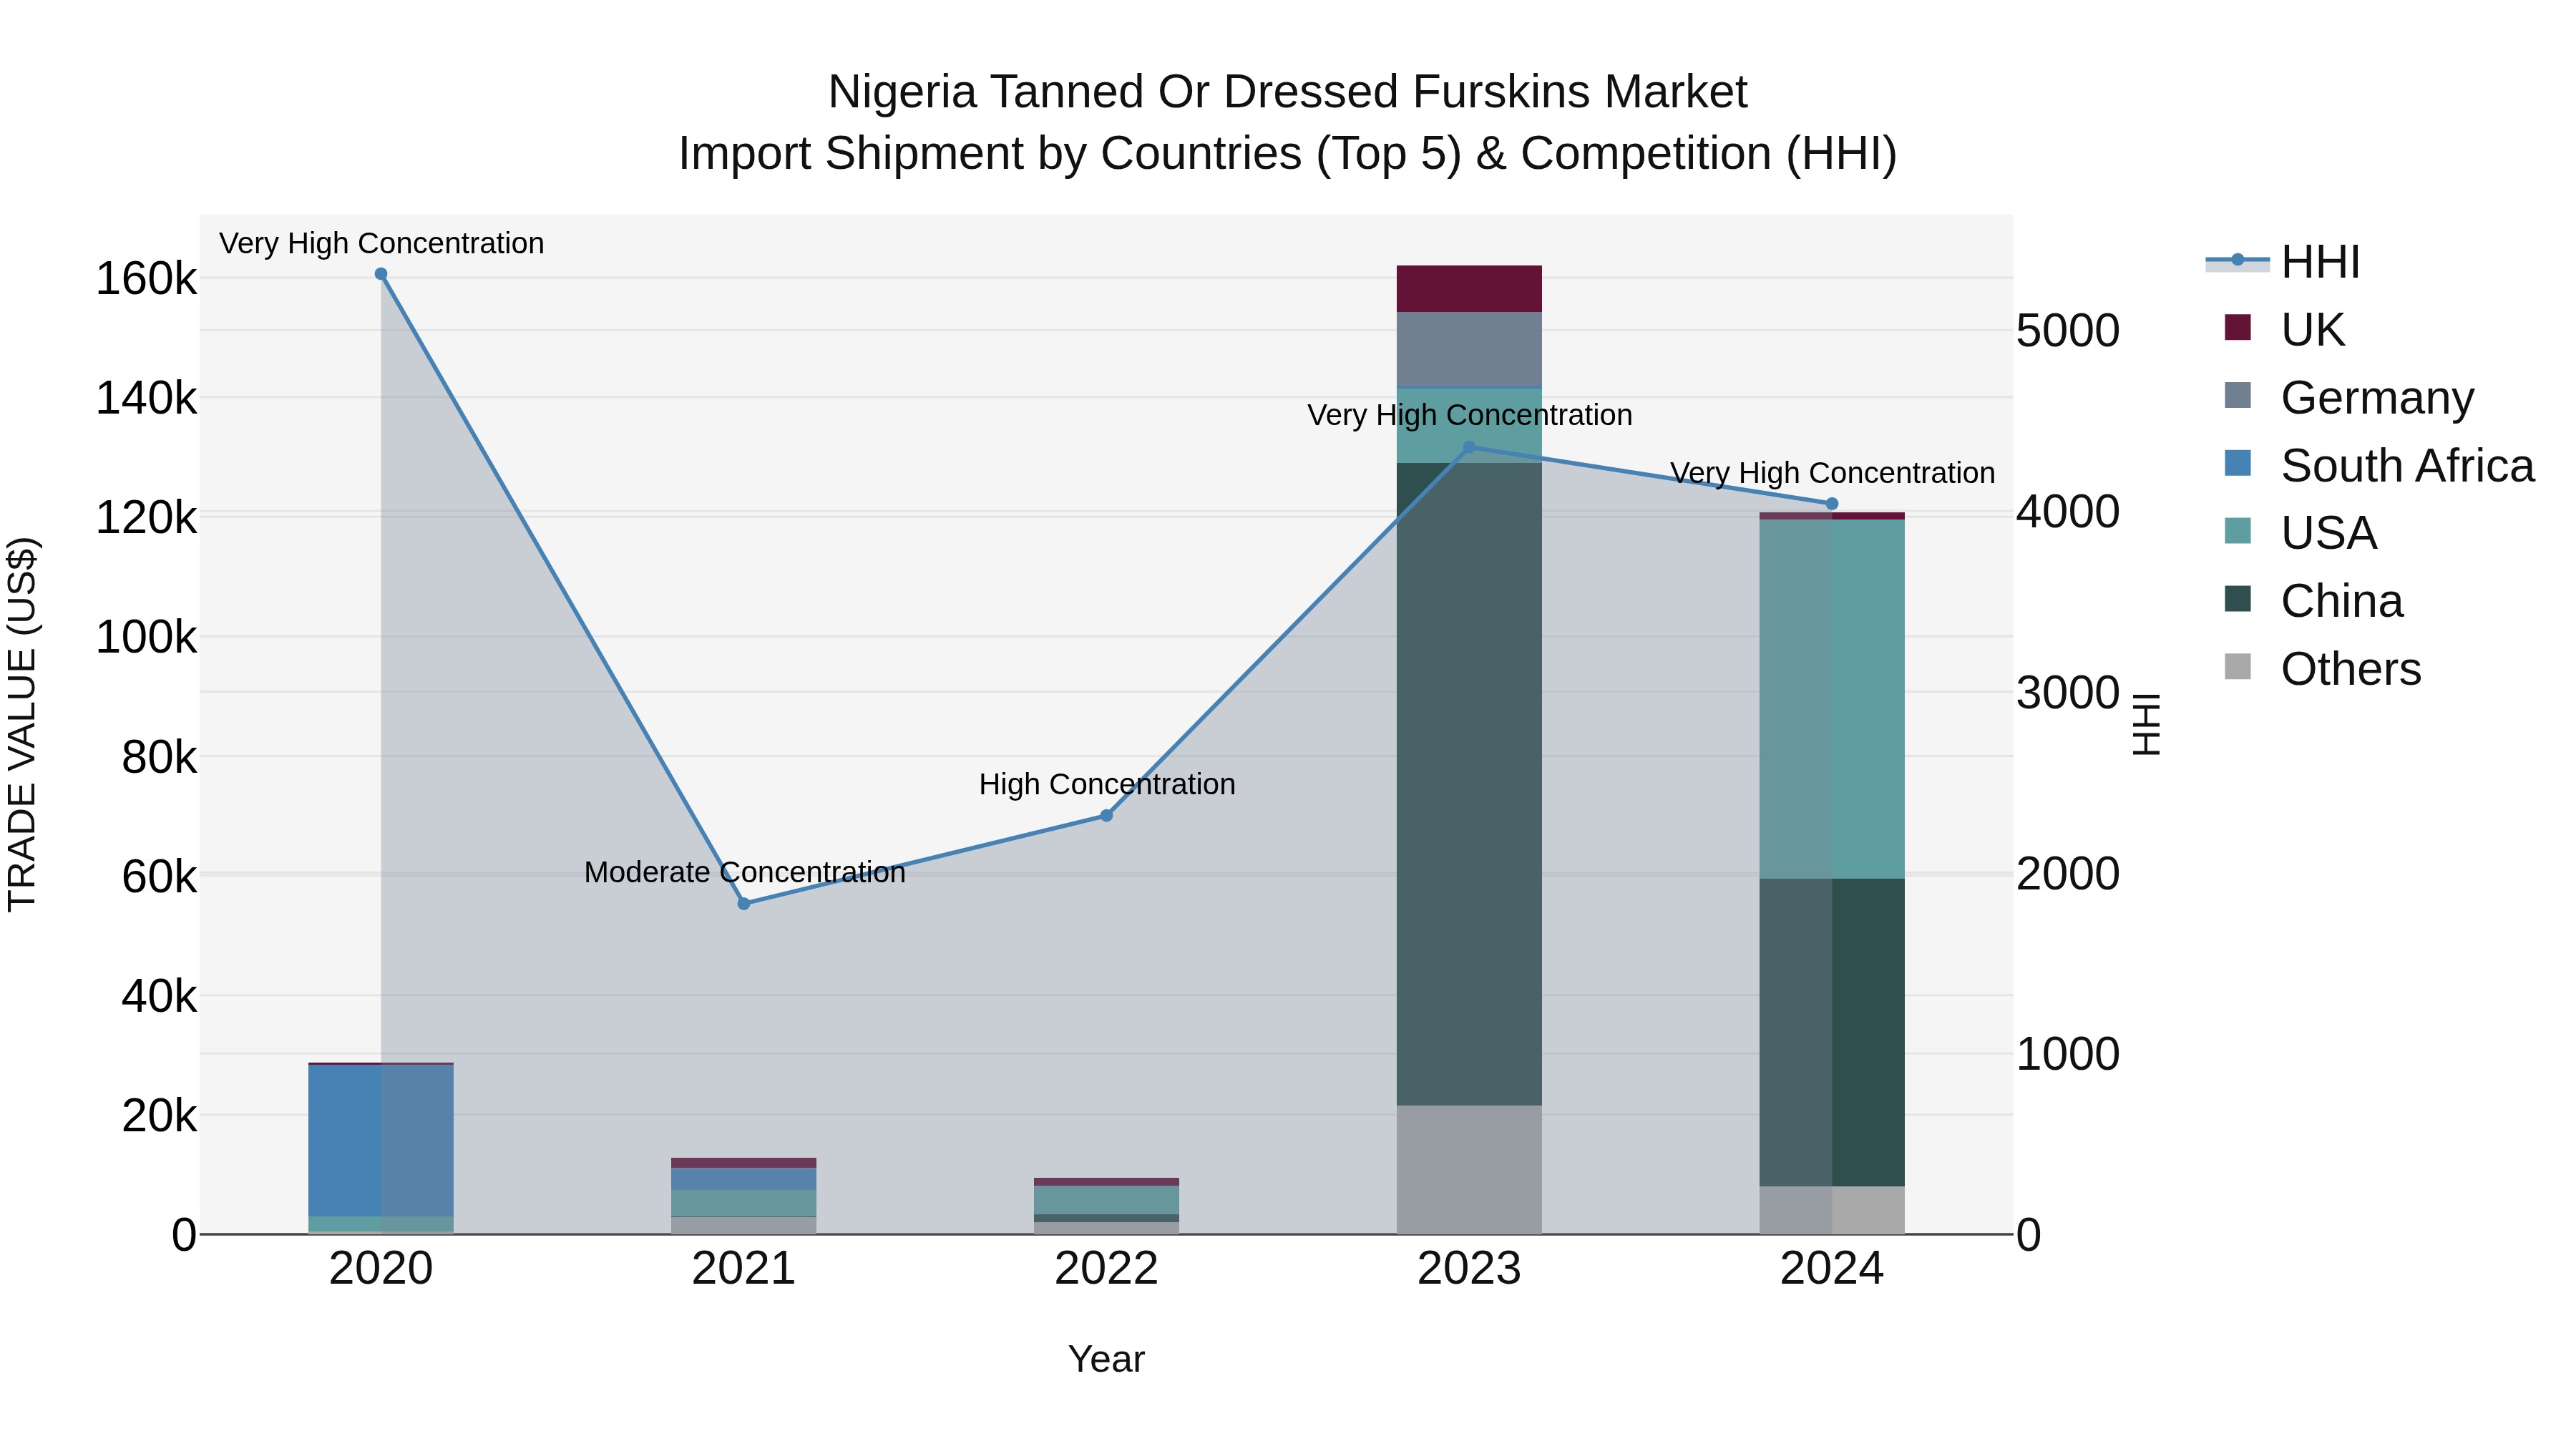Viewport: 2576px width, 1449px height.
Task: Click the China dark green legend swatch
Action: point(2238,599)
